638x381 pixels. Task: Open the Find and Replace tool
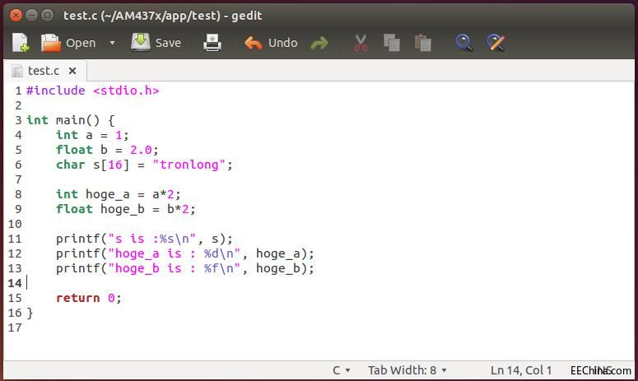click(x=496, y=43)
